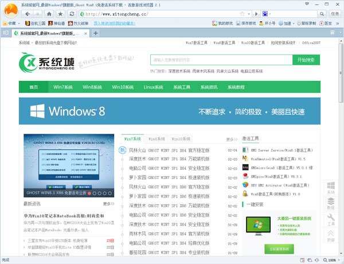The height and width of the screenshot is (264, 344).
Task: Open a new tab with plus button
Action: [x=95, y=33]
